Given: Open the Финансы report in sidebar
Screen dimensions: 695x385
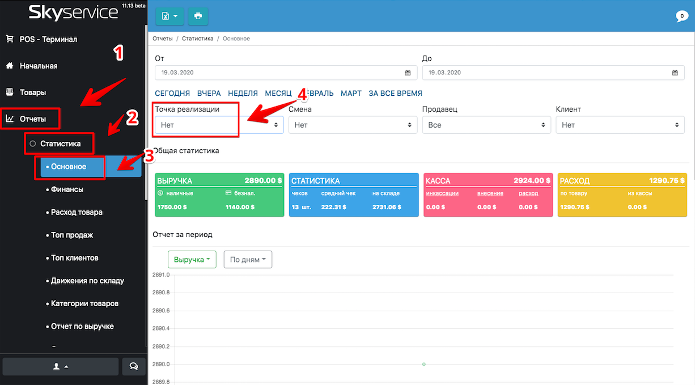Looking at the screenshot, I should [67, 189].
